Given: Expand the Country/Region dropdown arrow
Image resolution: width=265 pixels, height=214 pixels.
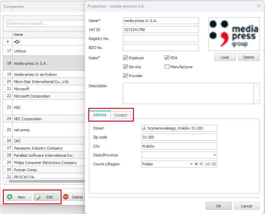Looking at the screenshot, I should 191,164.
